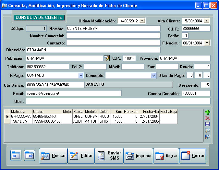The height and width of the screenshot is (170, 219).
Task: Click the window's title bar app icon
Action: coord(4,6)
